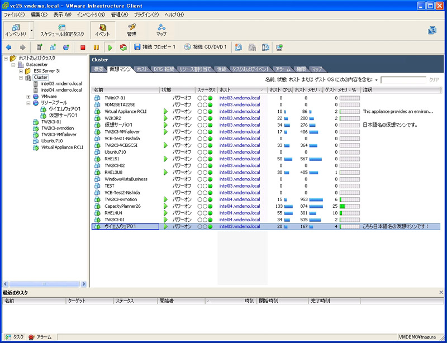Open the Tasks (タスク) status bar item
This screenshot has height=343, width=447.
(15, 337)
